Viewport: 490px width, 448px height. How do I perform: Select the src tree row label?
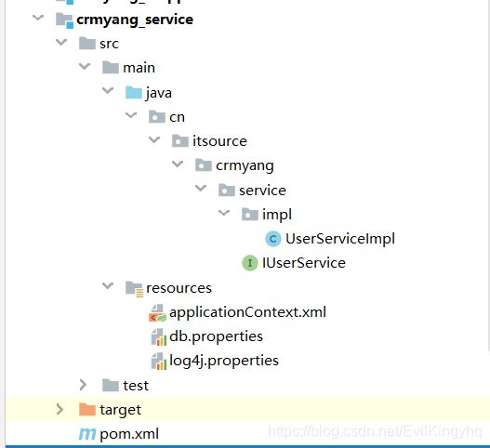pyautogui.click(x=109, y=44)
